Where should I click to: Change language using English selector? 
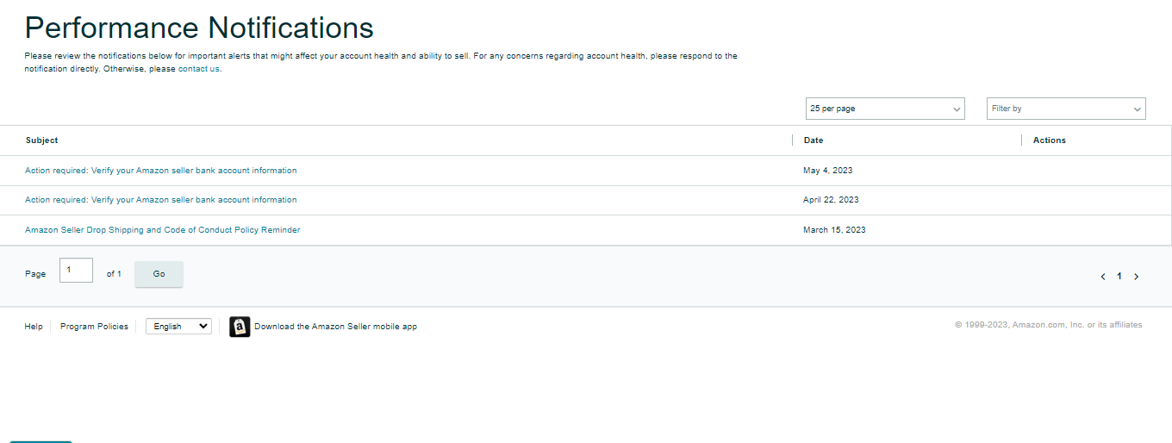tap(178, 327)
